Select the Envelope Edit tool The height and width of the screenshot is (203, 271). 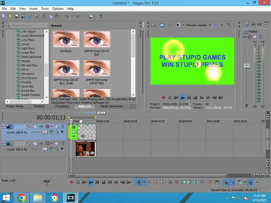[x=149, y=182]
